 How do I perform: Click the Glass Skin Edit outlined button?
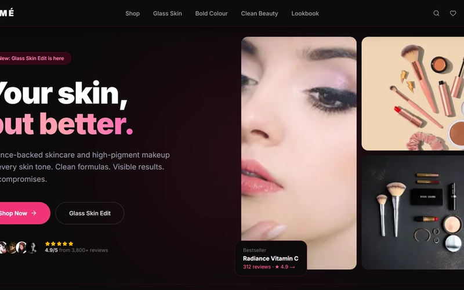90,213
